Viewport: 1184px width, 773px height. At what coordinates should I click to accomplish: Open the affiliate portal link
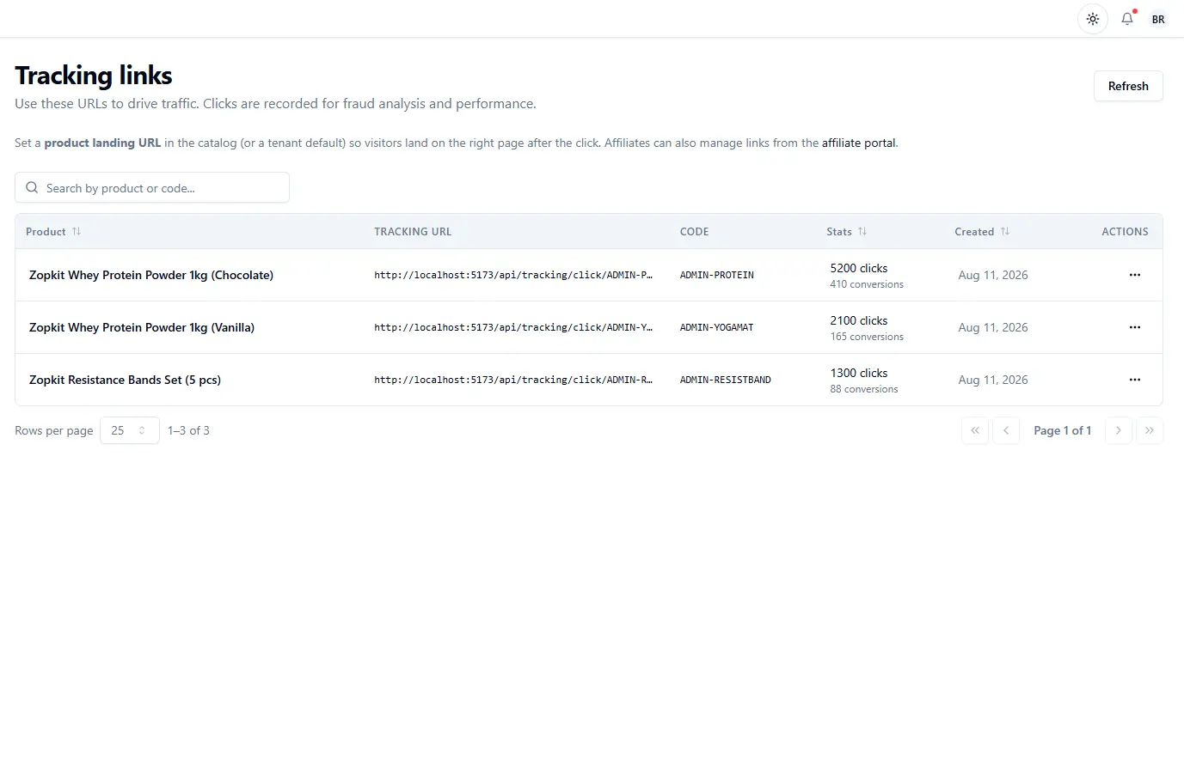(x=858, y=143)
